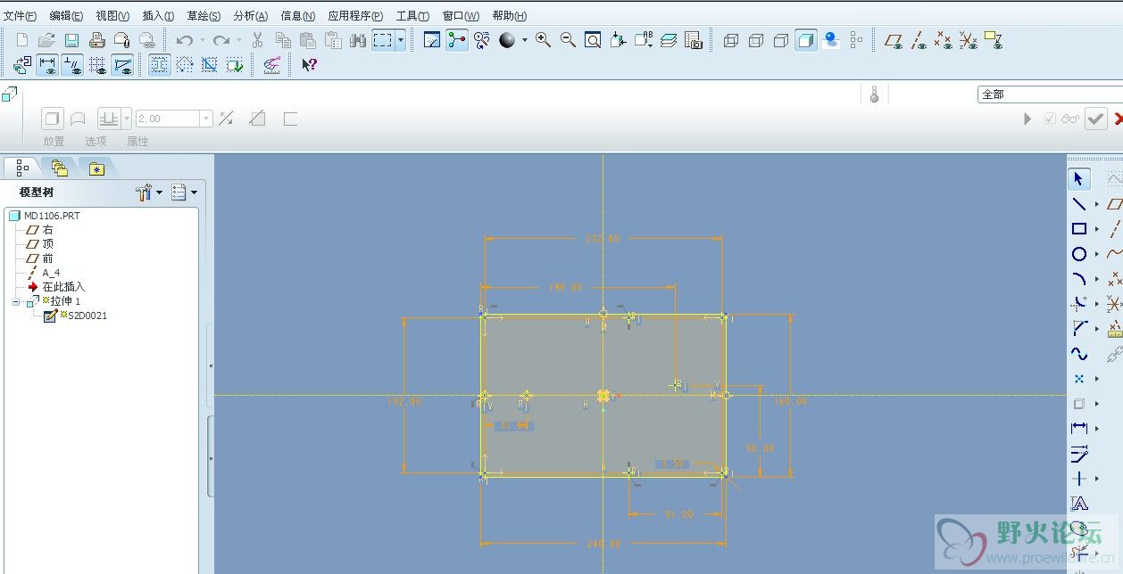Click the saved view list icon
1123x574 pixels.
[644, 40]
